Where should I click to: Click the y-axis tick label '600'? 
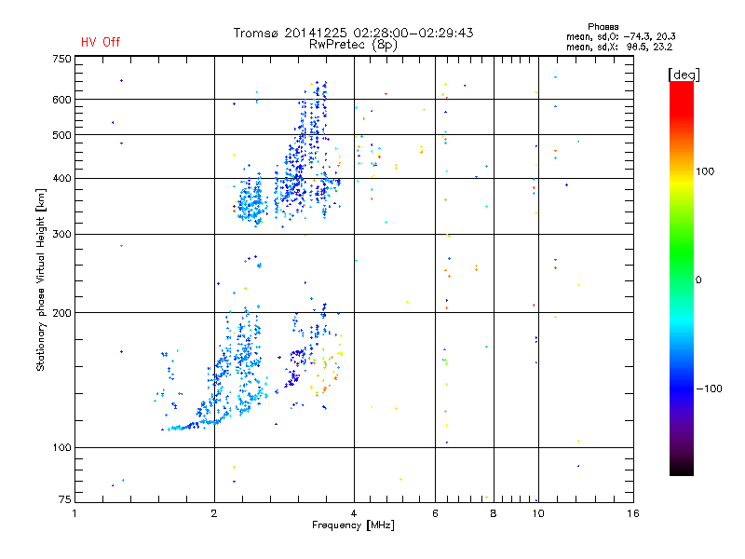61,100
